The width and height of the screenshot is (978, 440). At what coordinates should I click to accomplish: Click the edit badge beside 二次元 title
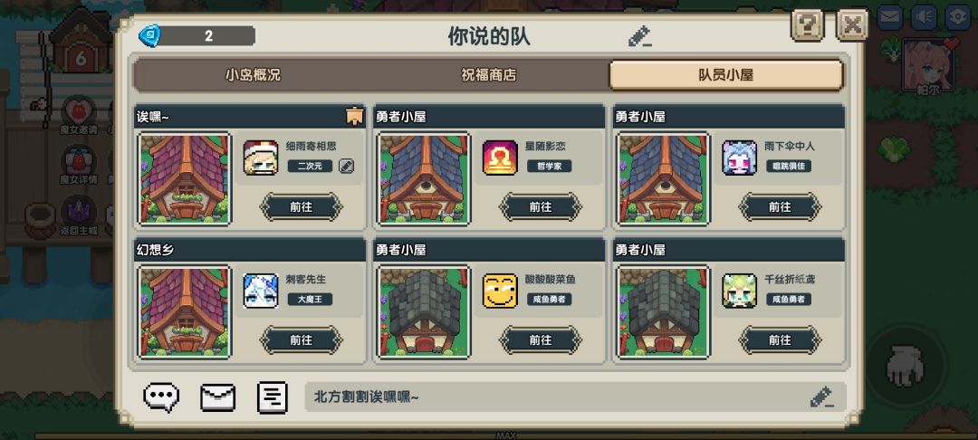(x=346, y=167)
